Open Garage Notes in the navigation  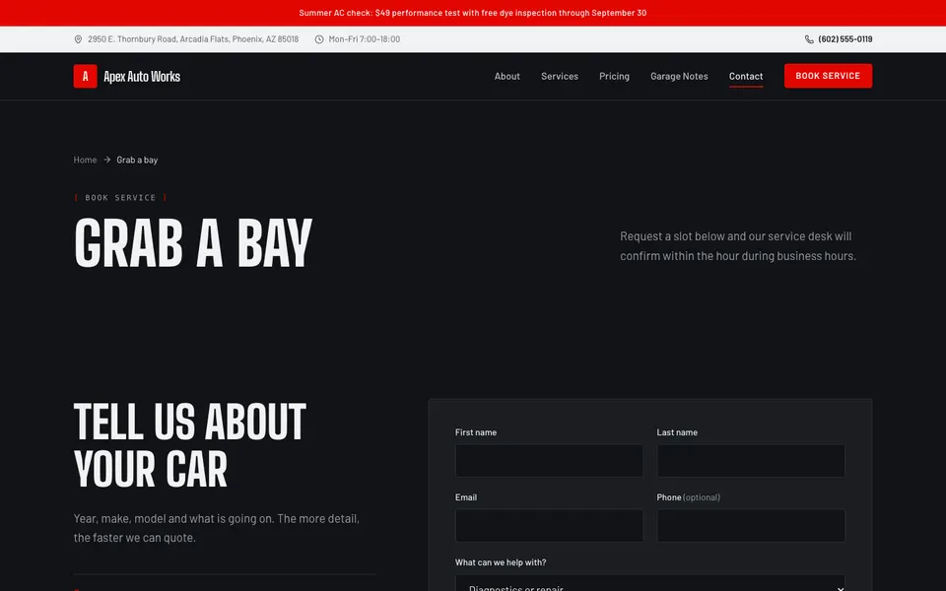tap(679, 76)
